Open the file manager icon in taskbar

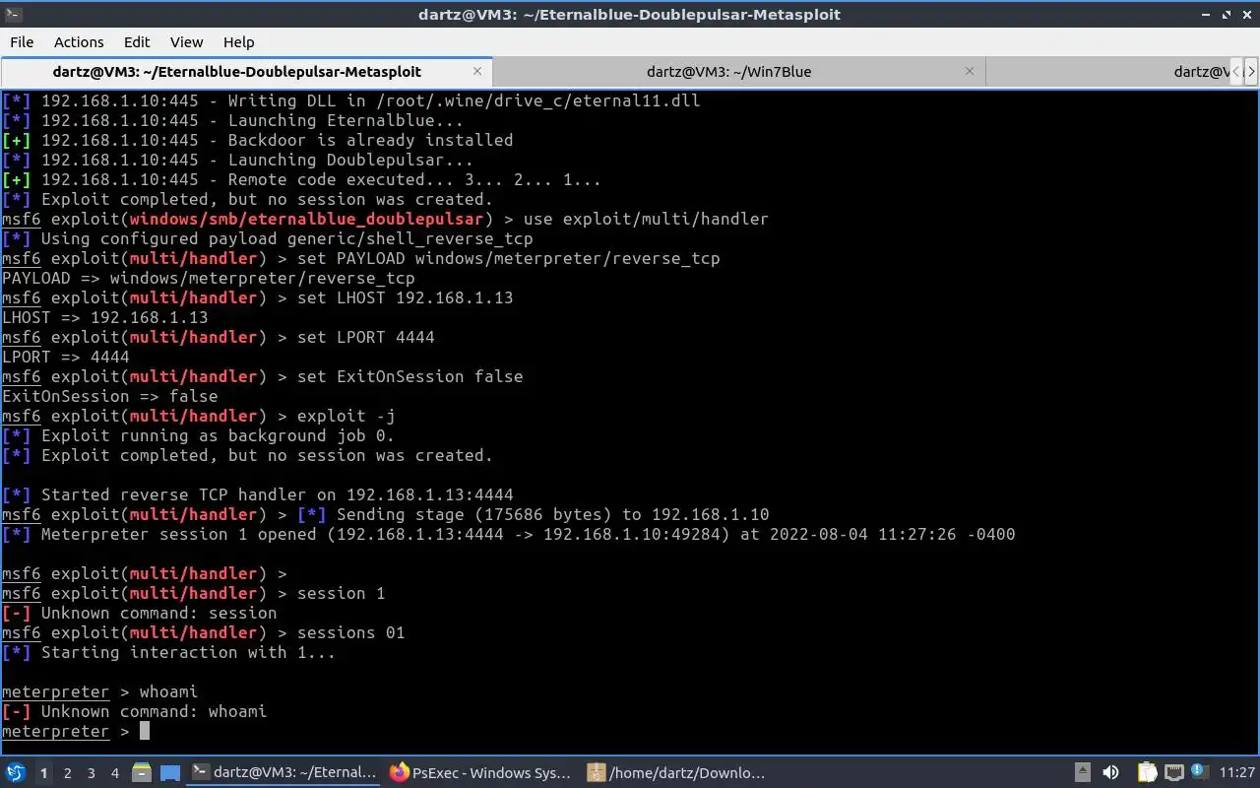141,772
